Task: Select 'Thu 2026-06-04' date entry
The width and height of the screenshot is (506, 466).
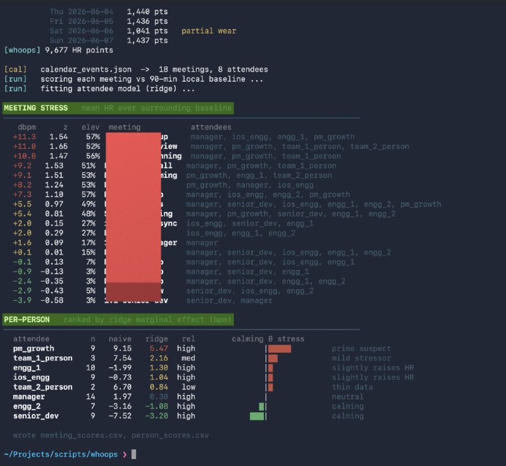Action: click(x=82, y=11)
